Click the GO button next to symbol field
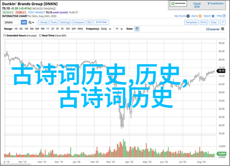The width and height of the screenshot is (230, 166). pyautogui.click(x=24, y=22)
